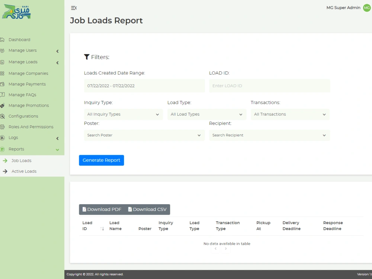This screenshot has width=372, height=279.
Task: Click the Reports sidebar icon
Action: pos(2,149)
